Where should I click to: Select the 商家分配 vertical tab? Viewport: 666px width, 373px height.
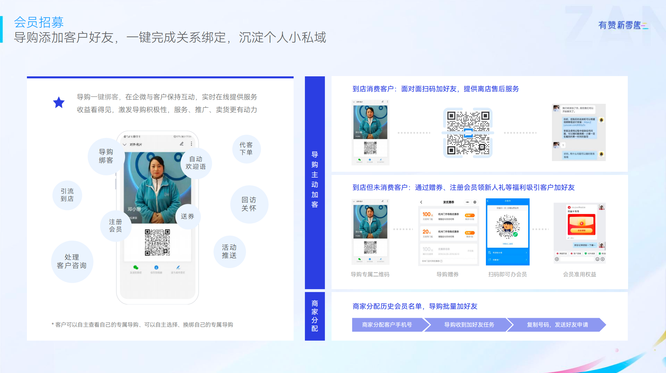pyautogui.click(x=315, y=316)
